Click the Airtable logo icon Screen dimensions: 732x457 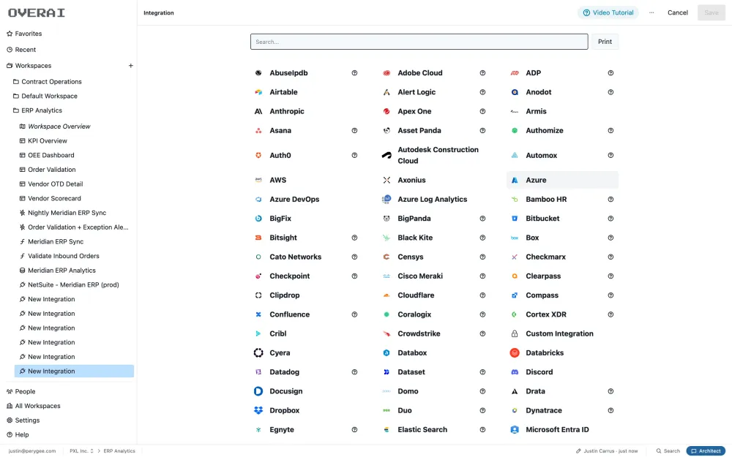coord(258,92)
